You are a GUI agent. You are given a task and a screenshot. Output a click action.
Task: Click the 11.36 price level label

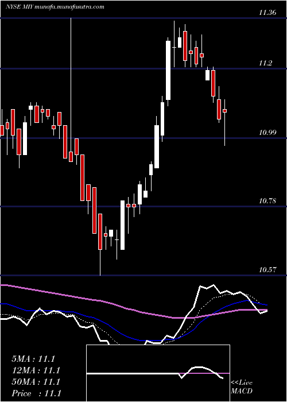pos(267,13)
